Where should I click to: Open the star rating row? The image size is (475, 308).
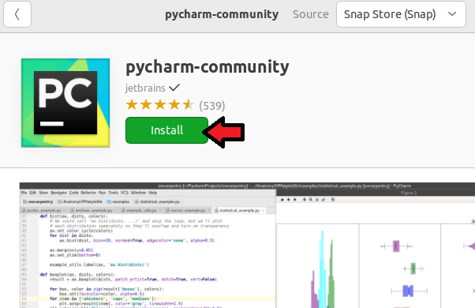point(159,105)
